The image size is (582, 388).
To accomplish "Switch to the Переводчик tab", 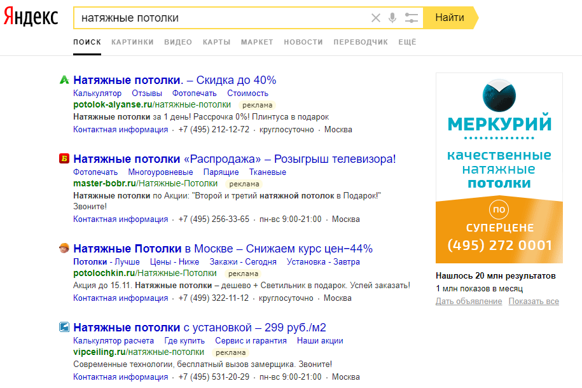I will coord(361,42).
